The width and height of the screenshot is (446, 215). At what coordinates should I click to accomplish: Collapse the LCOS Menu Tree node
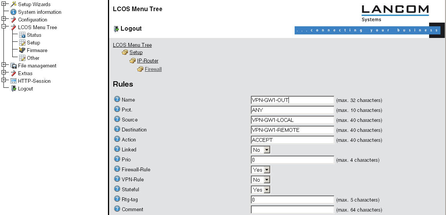coord(3,26)
